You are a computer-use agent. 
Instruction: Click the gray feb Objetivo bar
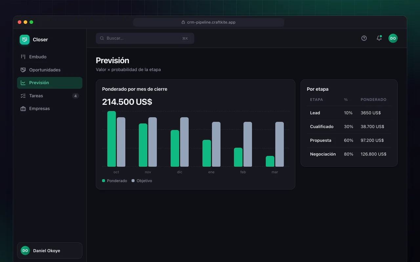pos(248,144)
